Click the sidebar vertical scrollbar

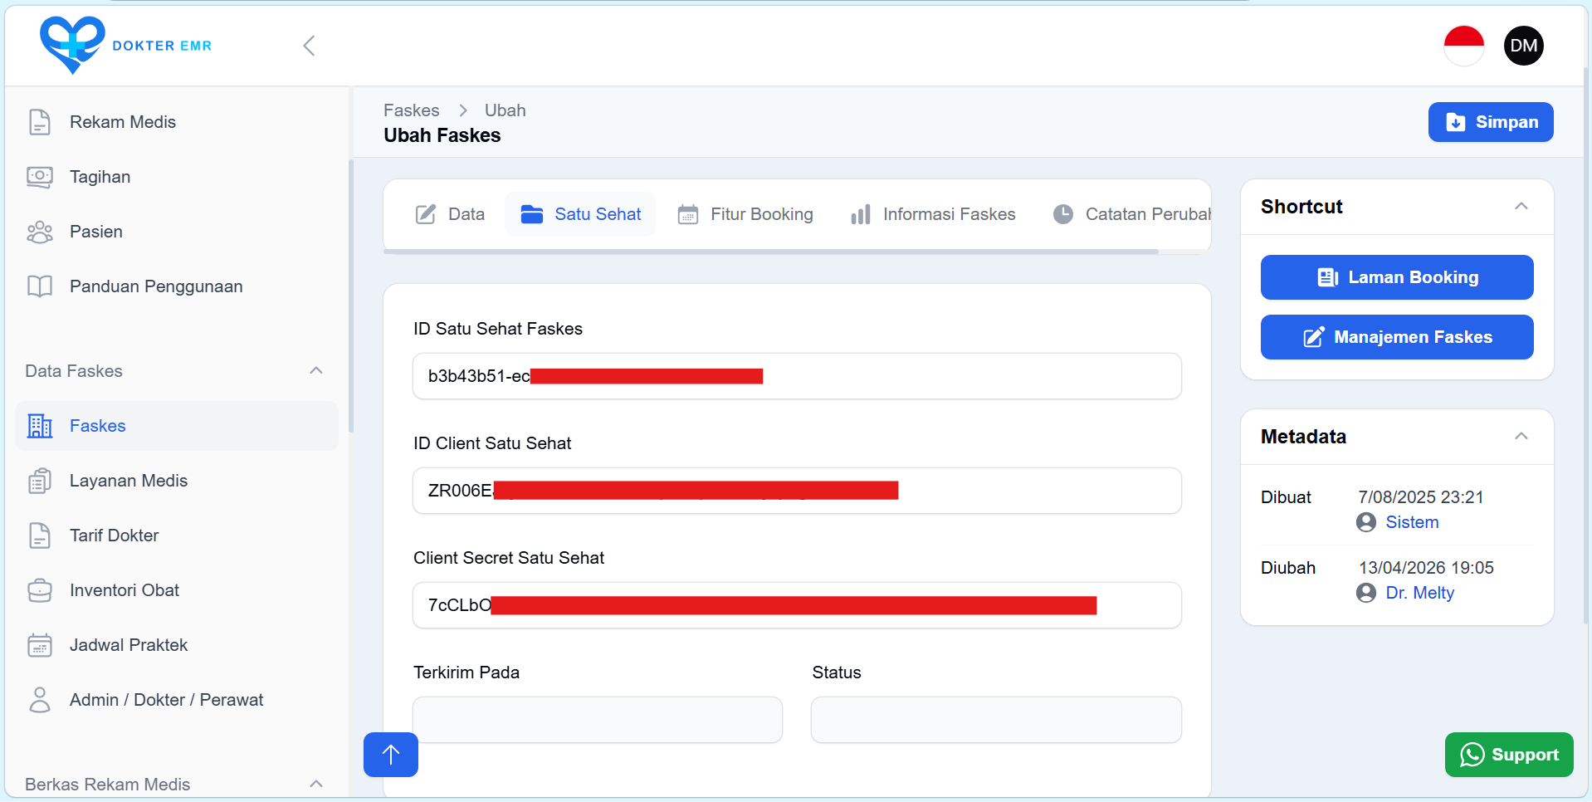(351, 296)
